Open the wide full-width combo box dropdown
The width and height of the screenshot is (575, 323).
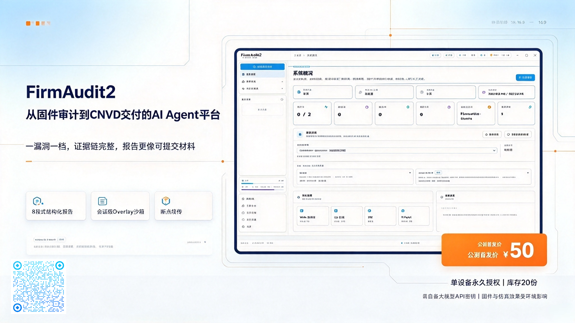[x=397, y=151]
